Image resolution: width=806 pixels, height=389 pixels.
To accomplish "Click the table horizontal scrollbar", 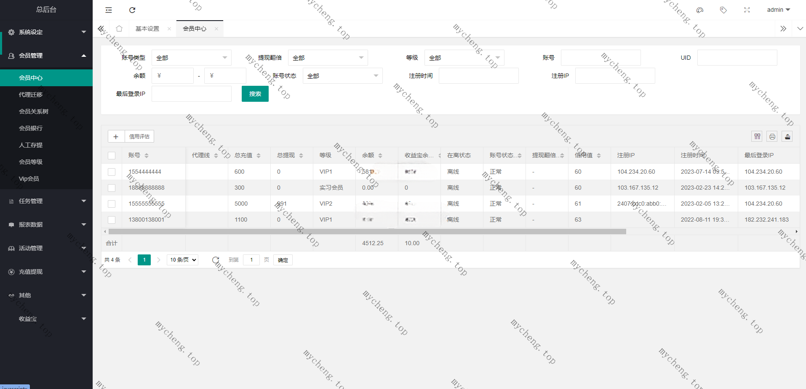I will 367,232.
